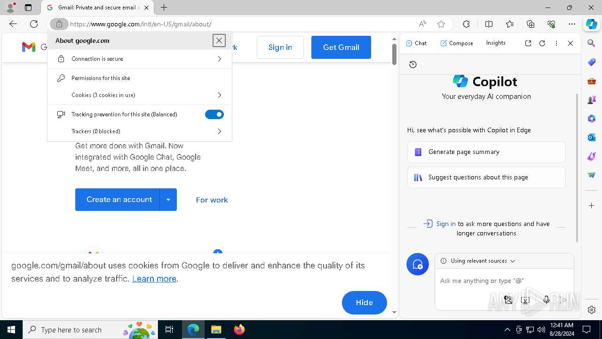The width and height of the screenshot is (602, 339).
Task: Open the Create an account dropdown arrow
Action: click(168, 200)
